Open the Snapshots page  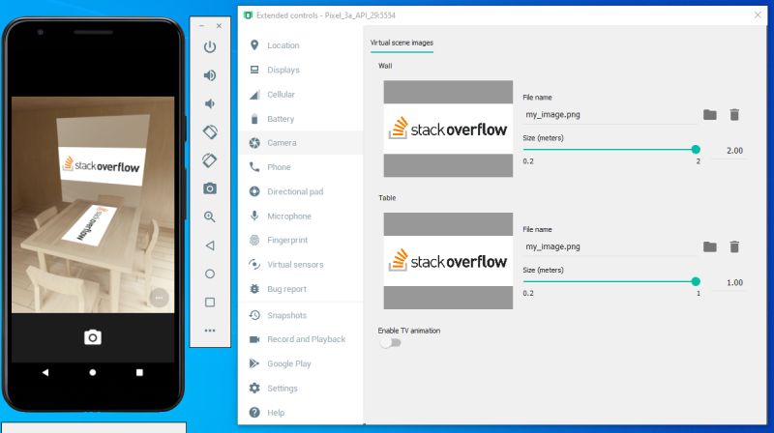[300, 315]
